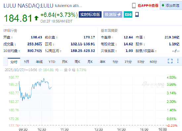The height and width of the screenshot is (131, 182).
Task: Click the 13:00 time axis label
Action: pos(99,129)
